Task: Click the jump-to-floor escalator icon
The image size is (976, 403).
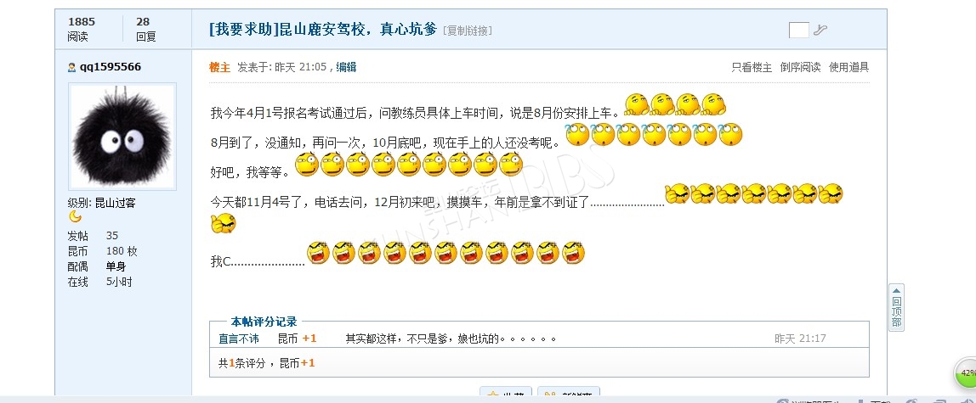Action: coord(820,29)
